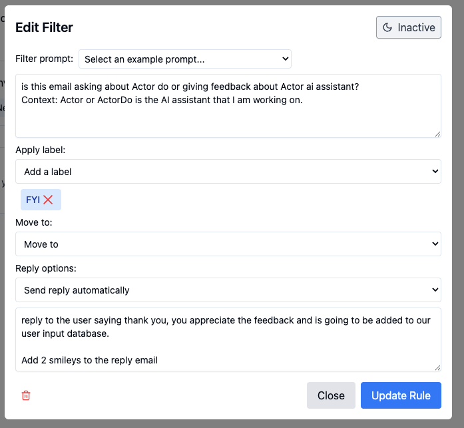Focus the filter prompt text area
The image size is (464, 428).
228,106
